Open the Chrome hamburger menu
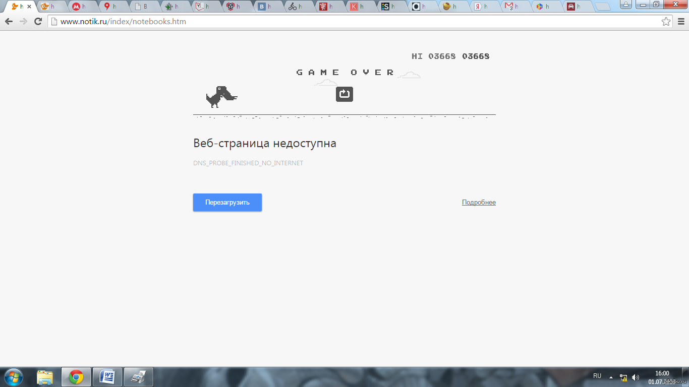Image resolution: width=689 pixels, height=387 pixels. (680, 22)
